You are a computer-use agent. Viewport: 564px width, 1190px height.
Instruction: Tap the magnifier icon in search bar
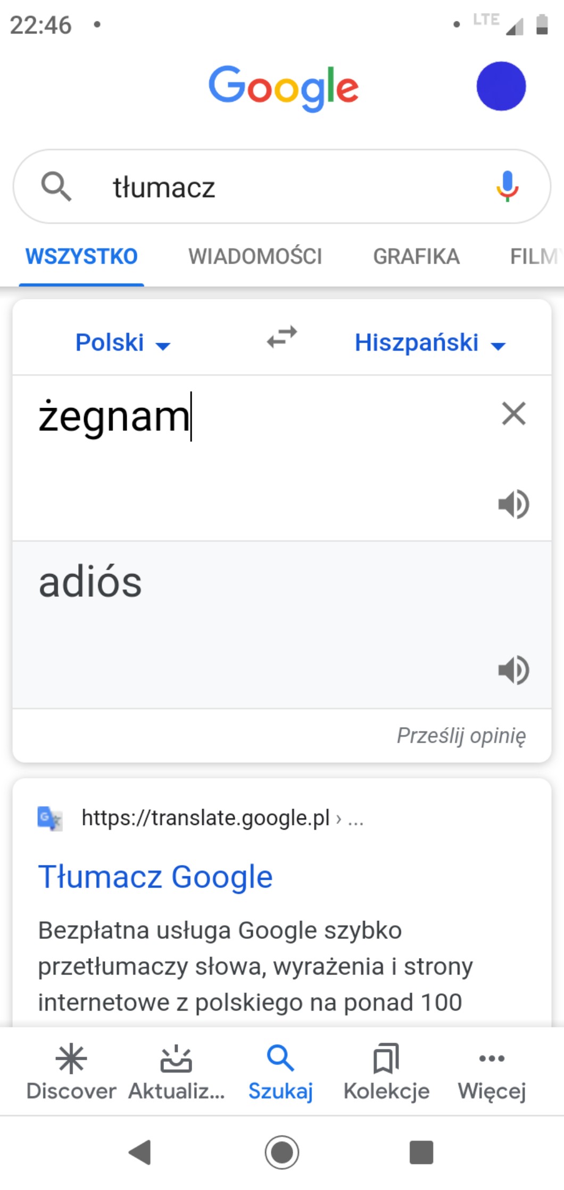click(x=56, y=187)
